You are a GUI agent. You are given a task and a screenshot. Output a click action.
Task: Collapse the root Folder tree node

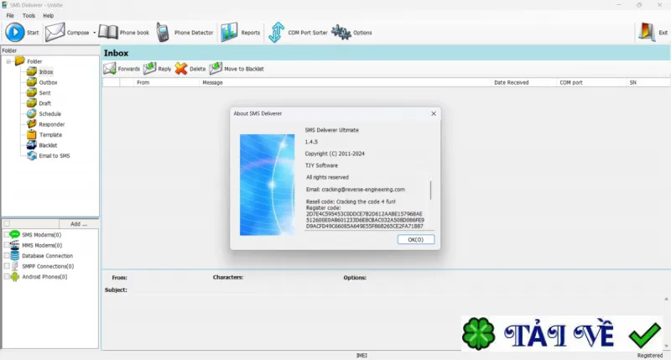click(x=8, y=61)
